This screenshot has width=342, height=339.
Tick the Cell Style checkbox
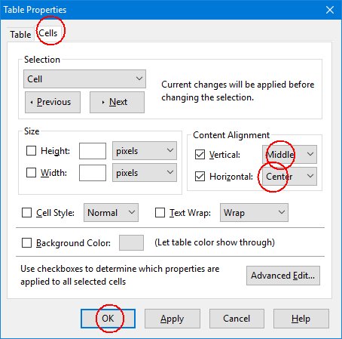coord(26,213)
